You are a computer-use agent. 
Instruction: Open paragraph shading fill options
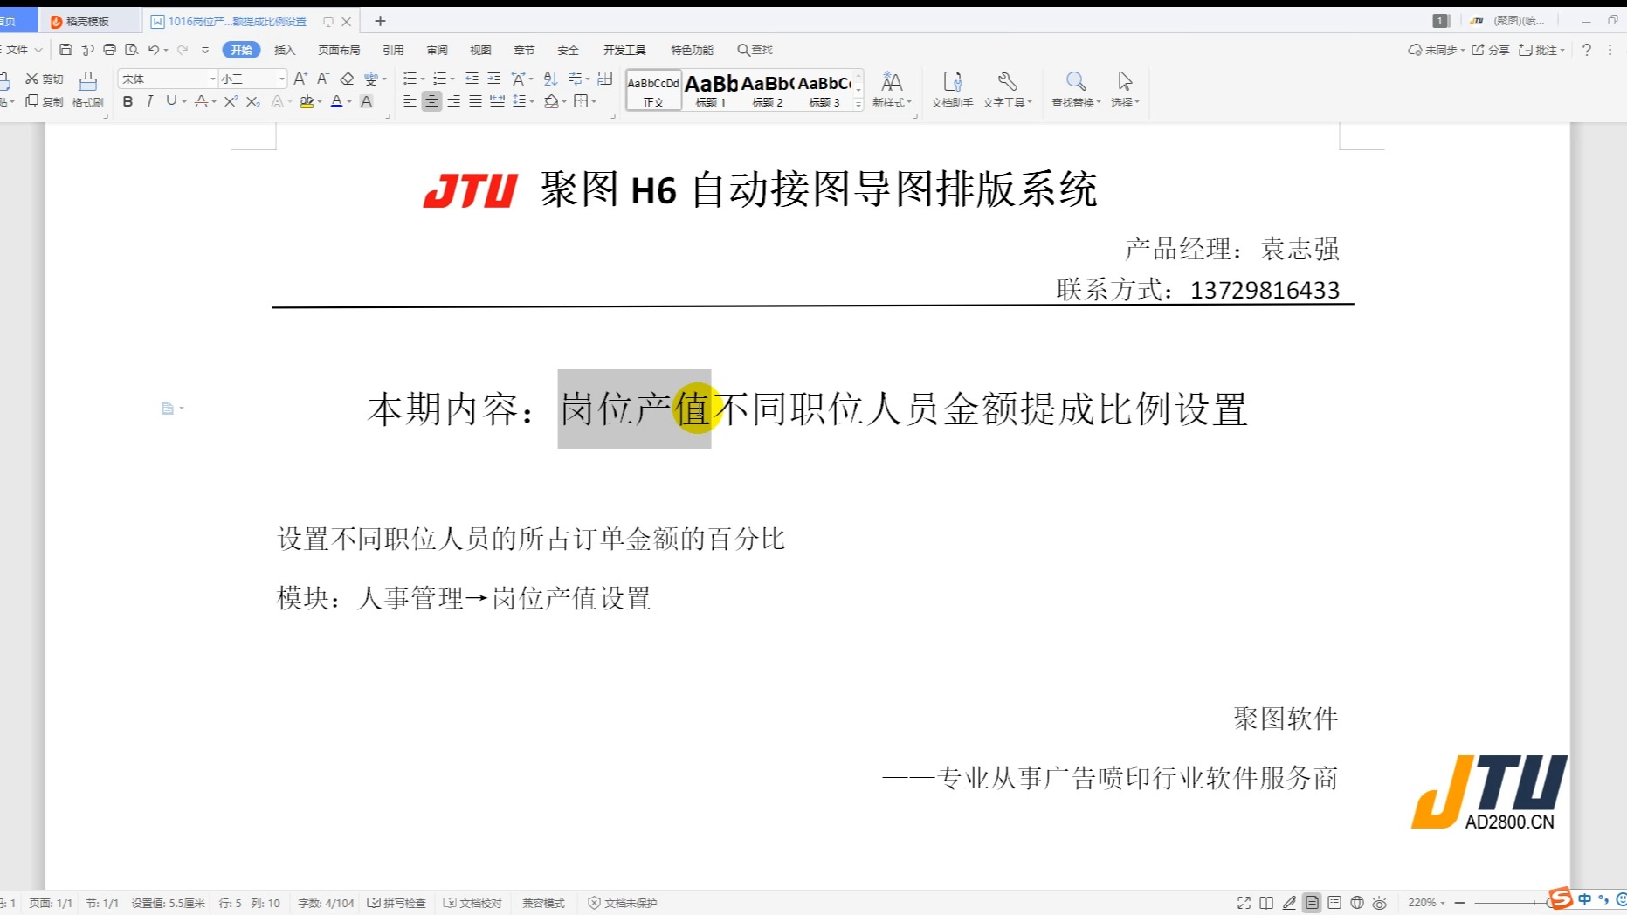point(553,101)
